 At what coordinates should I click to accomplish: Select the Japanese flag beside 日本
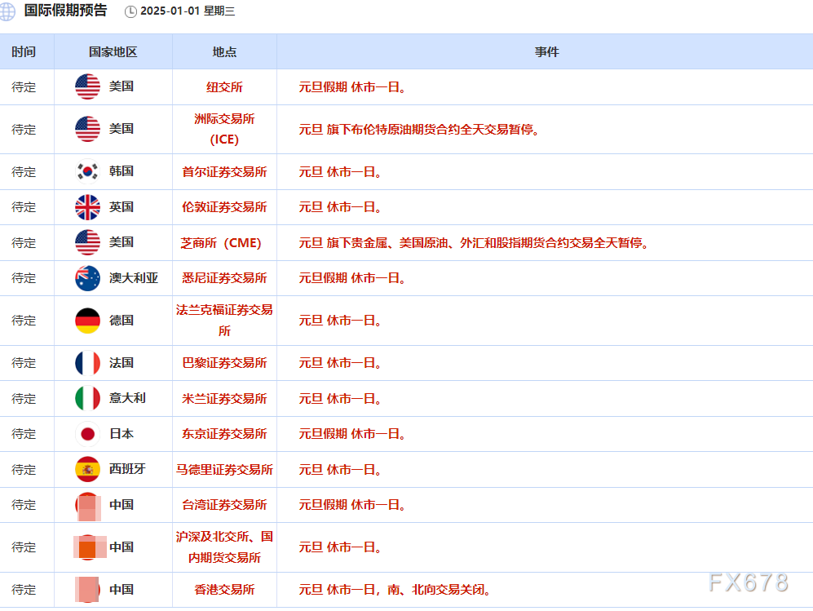click(x=87, y=434)
